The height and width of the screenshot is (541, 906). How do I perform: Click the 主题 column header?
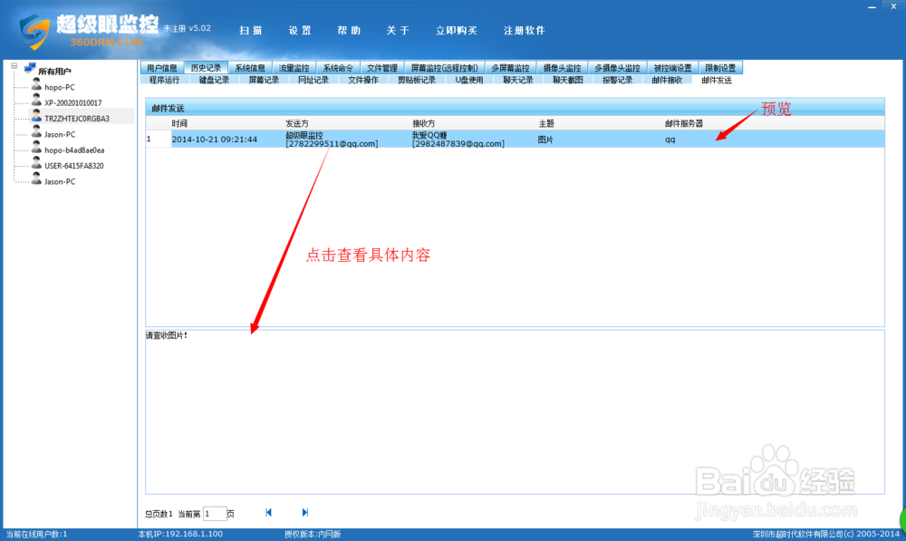pos(546,123)
